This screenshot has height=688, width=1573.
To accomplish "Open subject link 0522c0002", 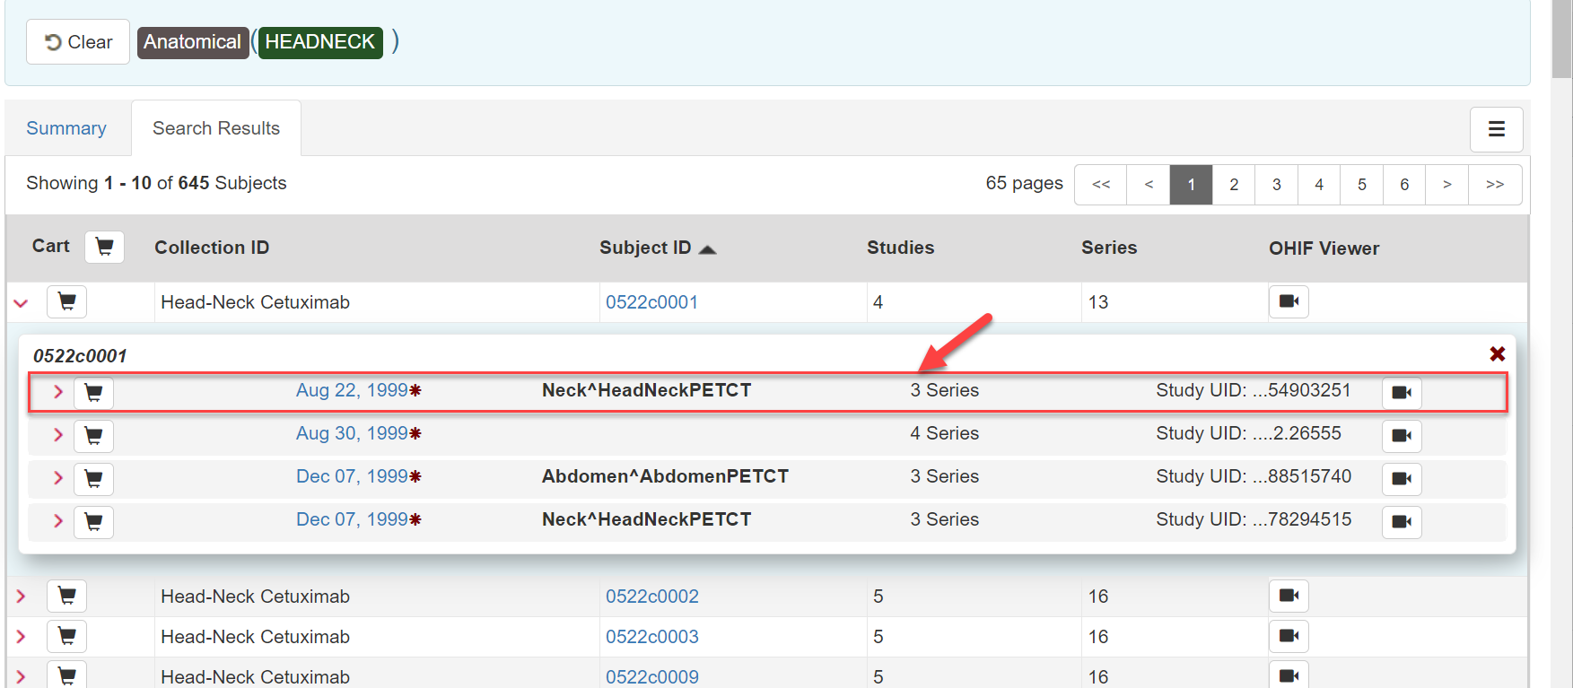I will (651, 597).
